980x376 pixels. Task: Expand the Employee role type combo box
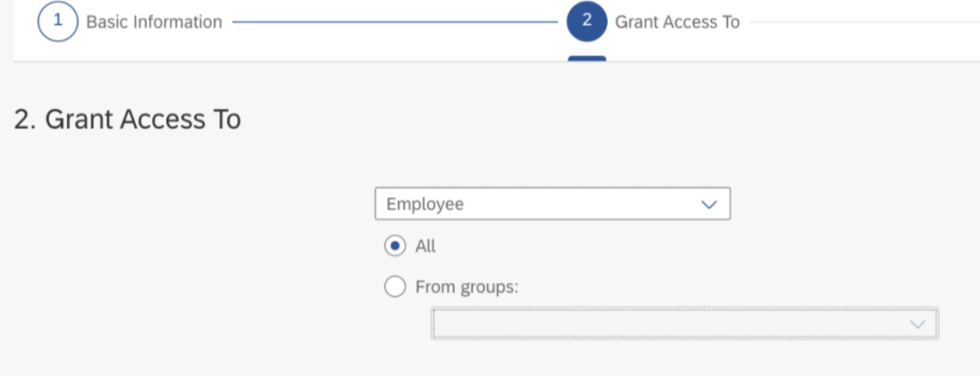[x=552, y=204]
